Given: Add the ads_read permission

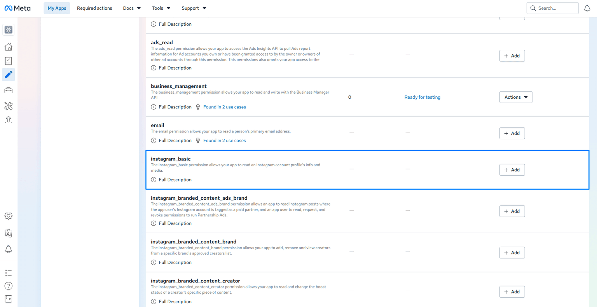Looking at the screenshot, I should click(512, 56).
